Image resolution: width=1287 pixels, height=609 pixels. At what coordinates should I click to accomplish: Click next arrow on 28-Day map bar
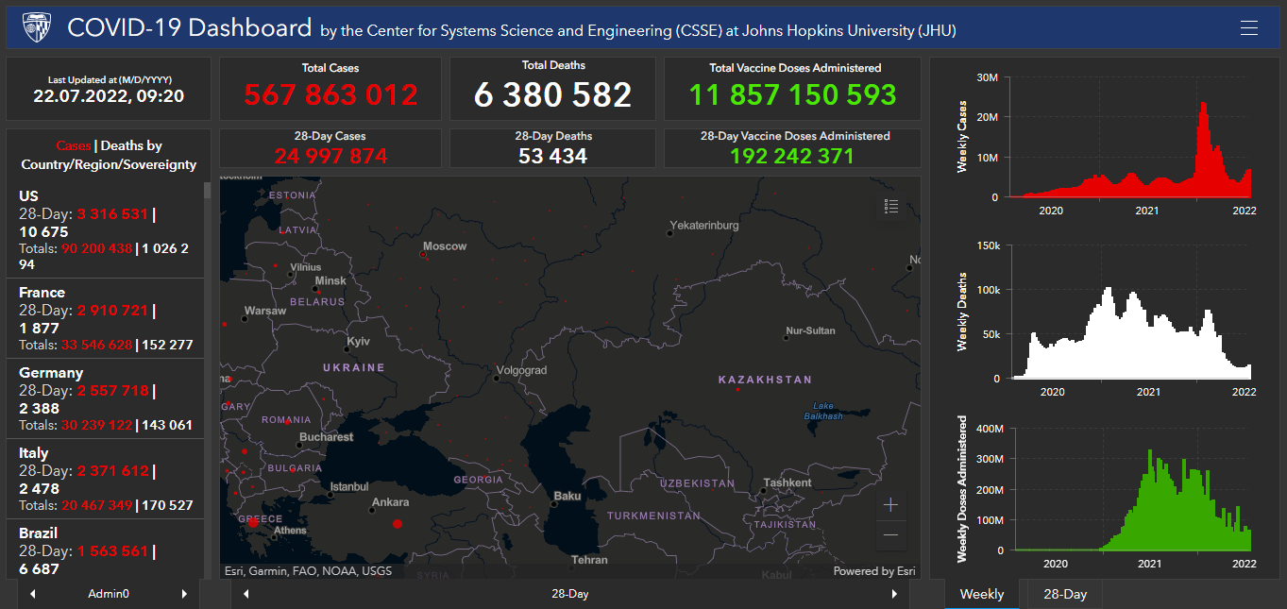pyautogui.click(x=893, y=594)
